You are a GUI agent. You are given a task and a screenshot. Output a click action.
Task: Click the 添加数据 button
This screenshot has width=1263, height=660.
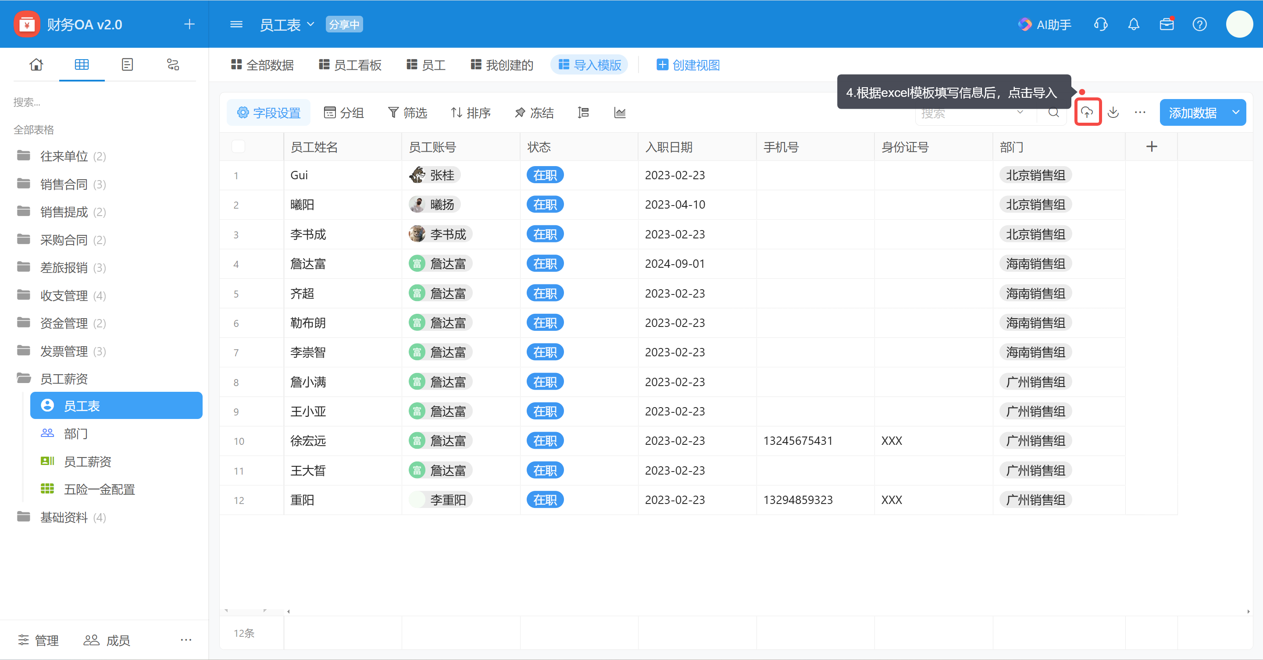click(1193, 113)
